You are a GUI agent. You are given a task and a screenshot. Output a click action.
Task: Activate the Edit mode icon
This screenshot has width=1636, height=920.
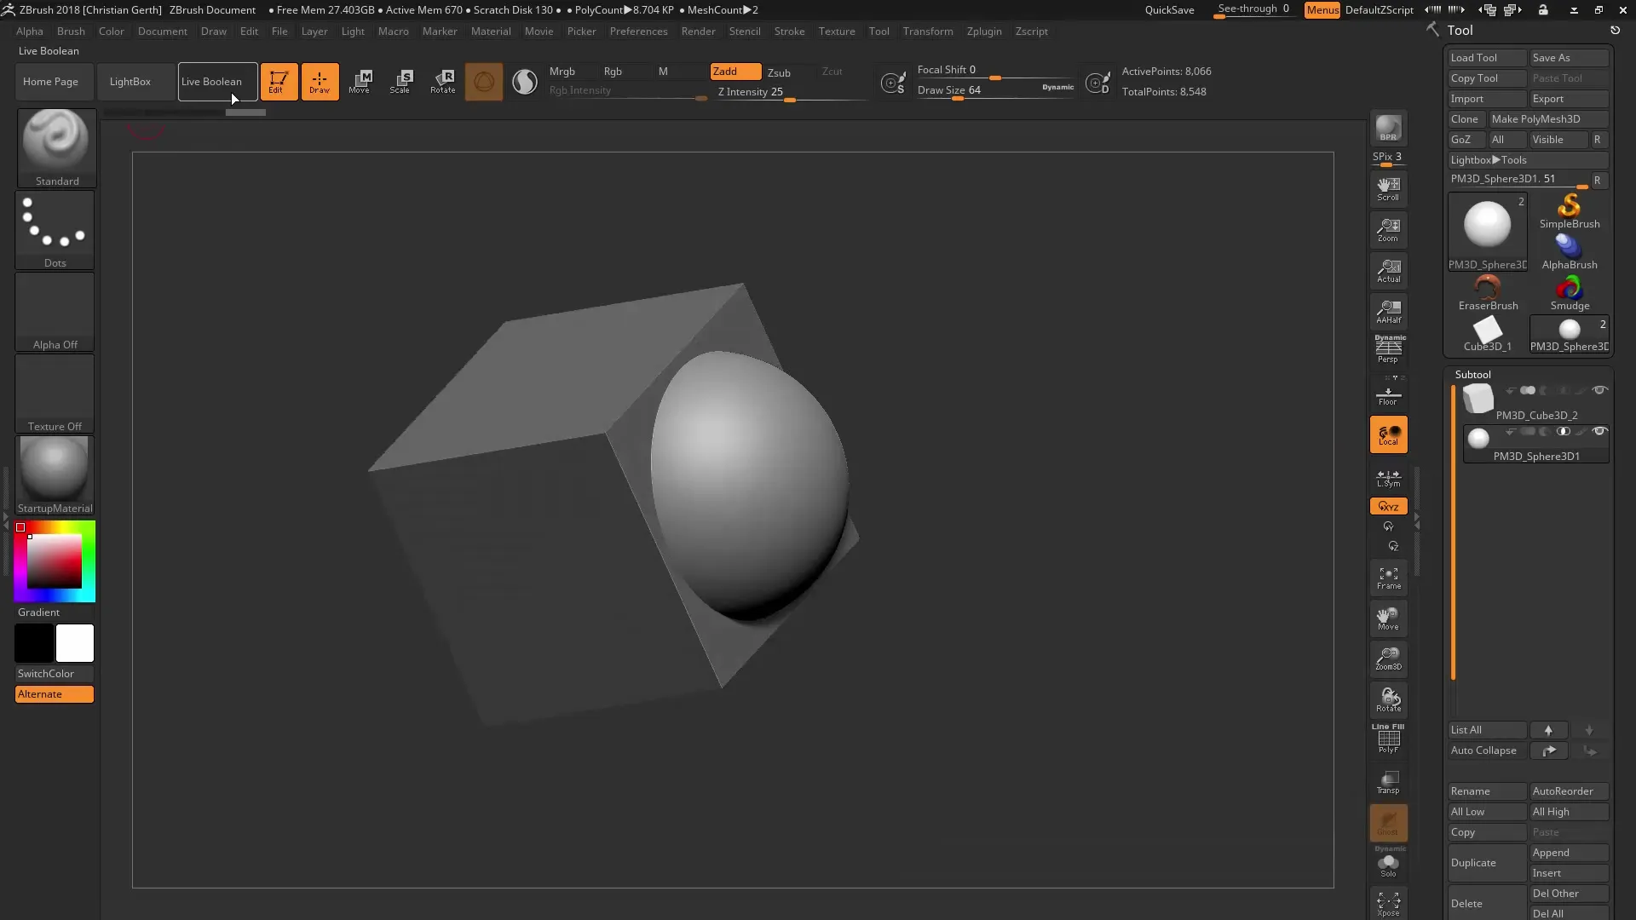pyautogui.click(x=279, y=82)
